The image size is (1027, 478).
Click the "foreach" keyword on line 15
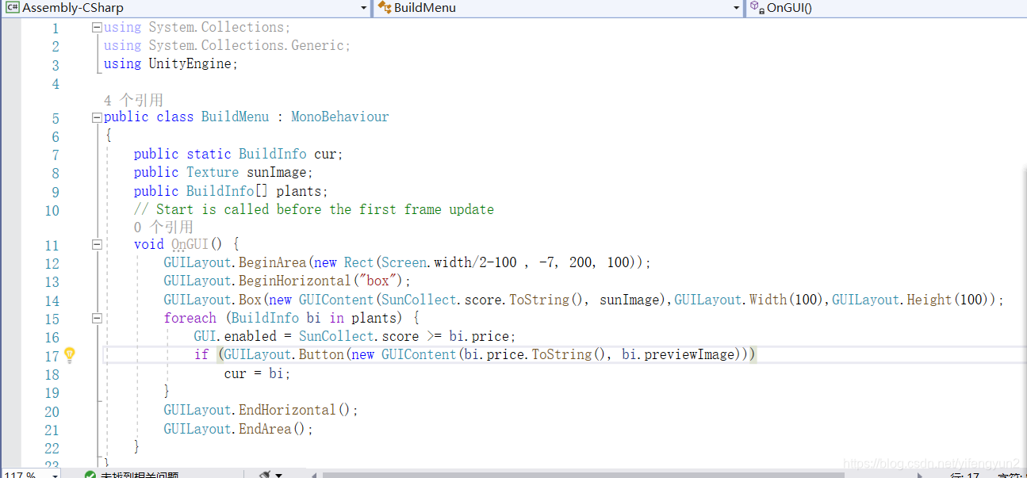pos(190,318)
